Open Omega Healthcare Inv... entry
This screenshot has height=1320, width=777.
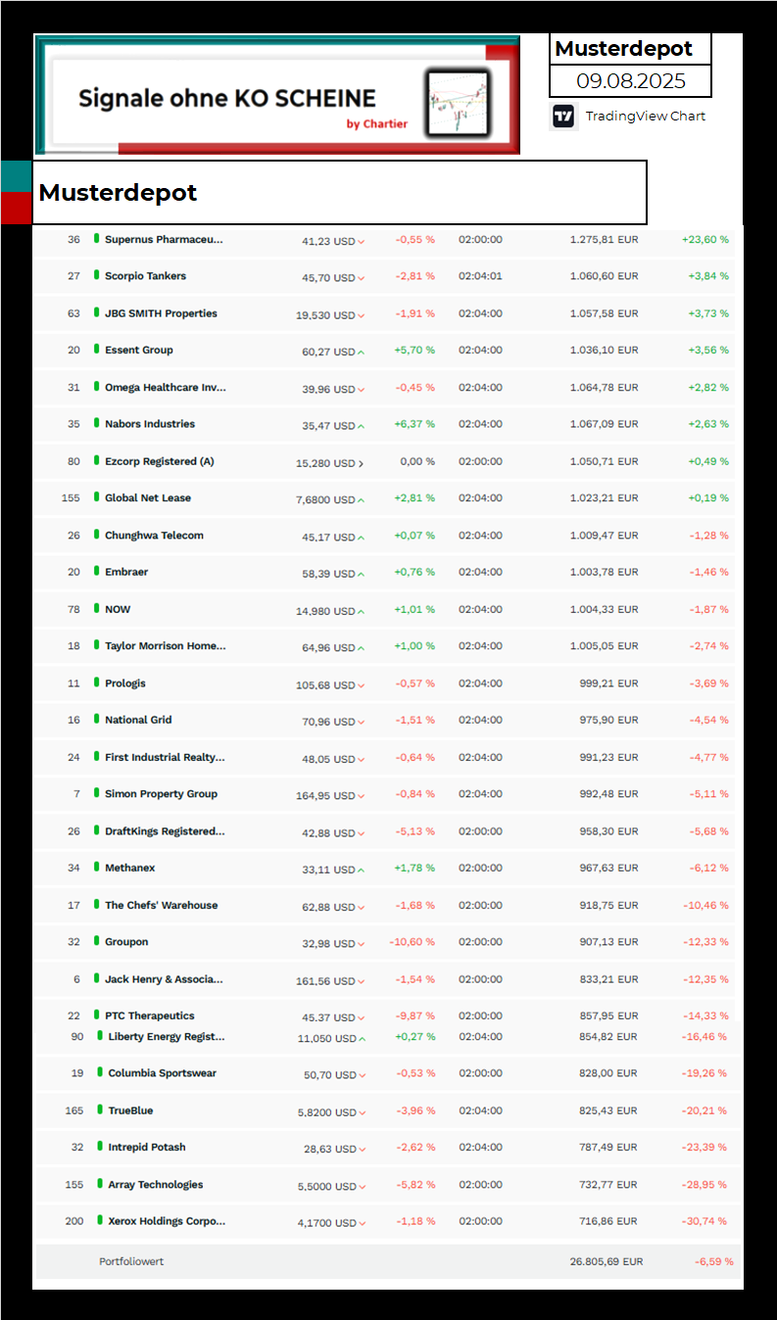click(385, 388)
